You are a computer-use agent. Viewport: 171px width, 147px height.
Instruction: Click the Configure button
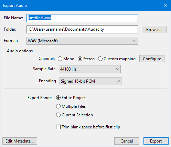pyautogui.click(x=152, y=59)
